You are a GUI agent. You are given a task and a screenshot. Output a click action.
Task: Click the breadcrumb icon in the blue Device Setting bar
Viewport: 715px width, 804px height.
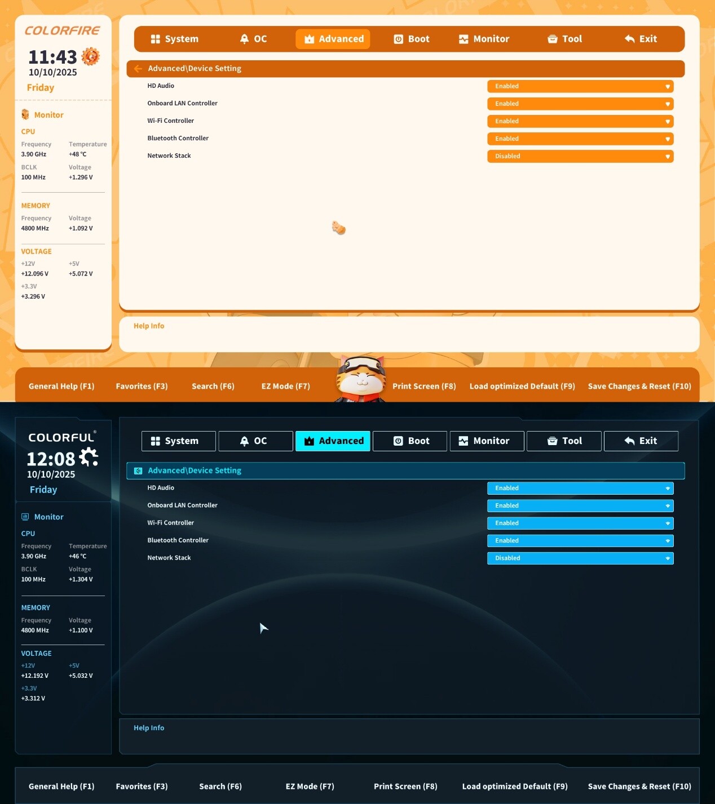click(x=138, y=470)
